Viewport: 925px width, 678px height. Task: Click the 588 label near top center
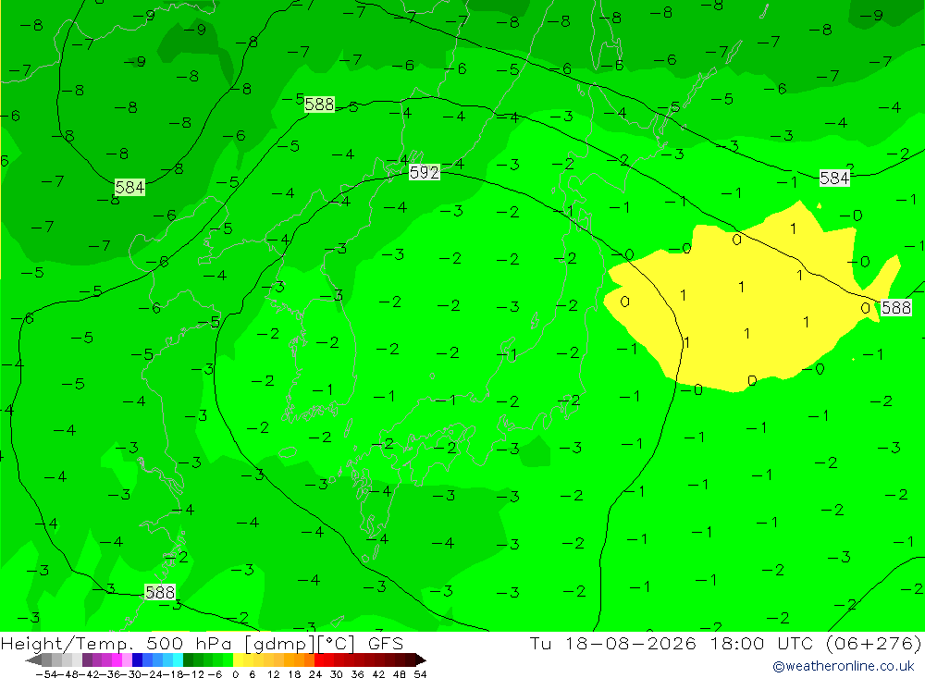pyautogui.click(x=320, y=105)
